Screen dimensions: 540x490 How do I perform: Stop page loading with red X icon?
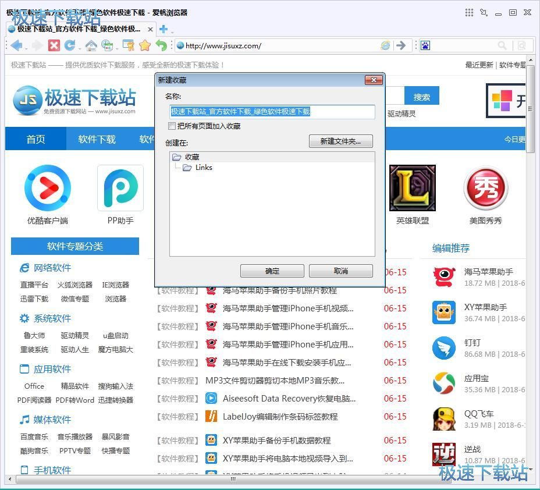(54, 45)
